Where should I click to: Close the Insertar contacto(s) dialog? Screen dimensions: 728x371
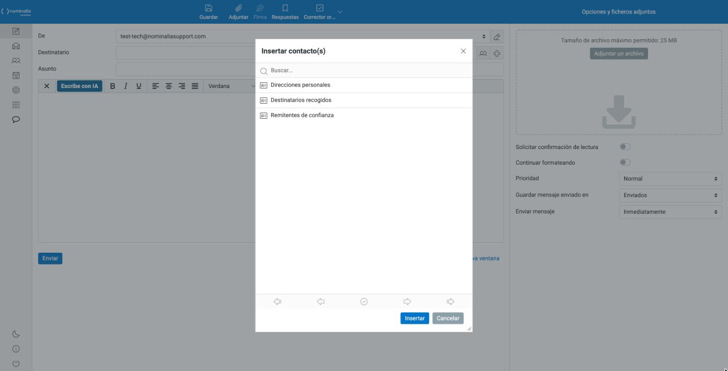click(x=463, y=51)
